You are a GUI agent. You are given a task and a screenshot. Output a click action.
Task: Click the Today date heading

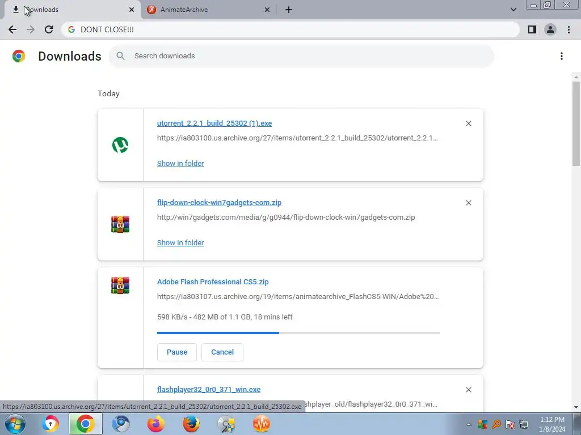[108, 93]
